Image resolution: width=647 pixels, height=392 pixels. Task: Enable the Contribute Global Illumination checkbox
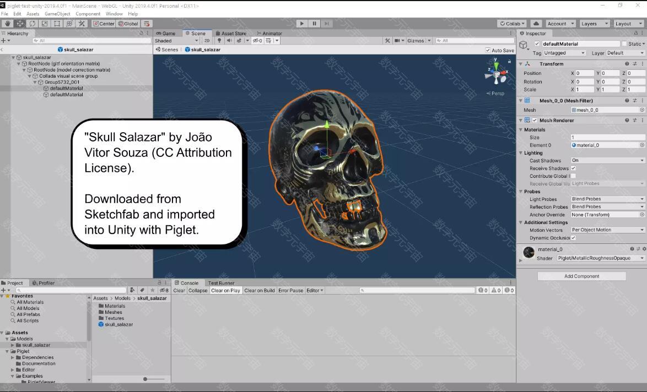(573, 176)
